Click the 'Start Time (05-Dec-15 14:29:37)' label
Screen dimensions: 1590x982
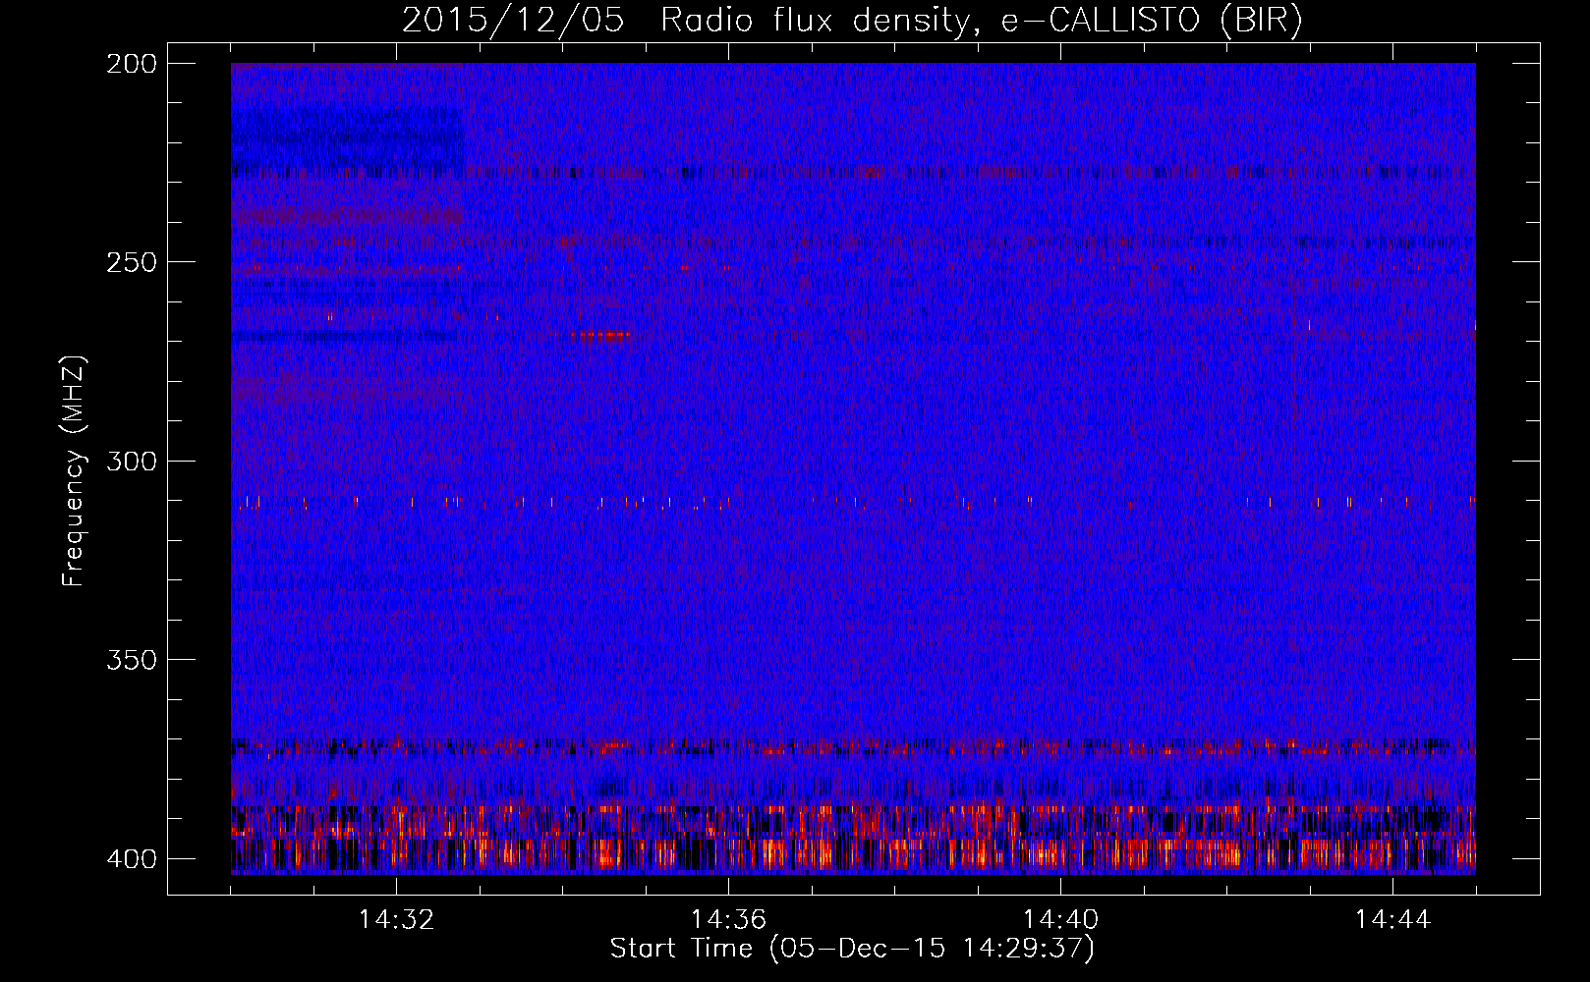[852, 949]
